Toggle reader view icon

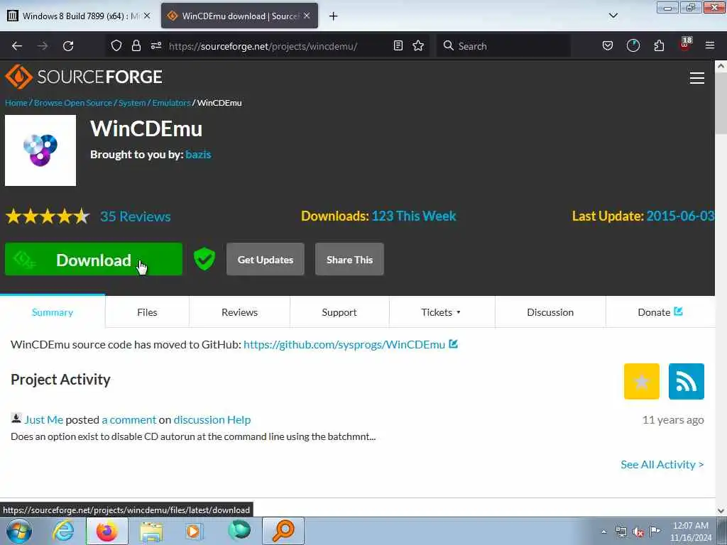398,45
